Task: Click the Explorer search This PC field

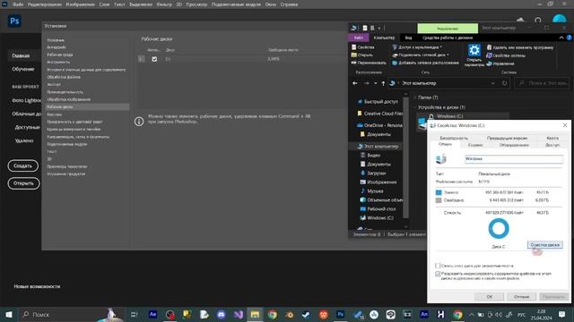Action: tap(543, 83)
